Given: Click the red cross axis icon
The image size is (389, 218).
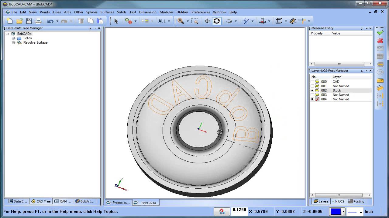Looking at the screenshot, I should click(x=262, y=21).
